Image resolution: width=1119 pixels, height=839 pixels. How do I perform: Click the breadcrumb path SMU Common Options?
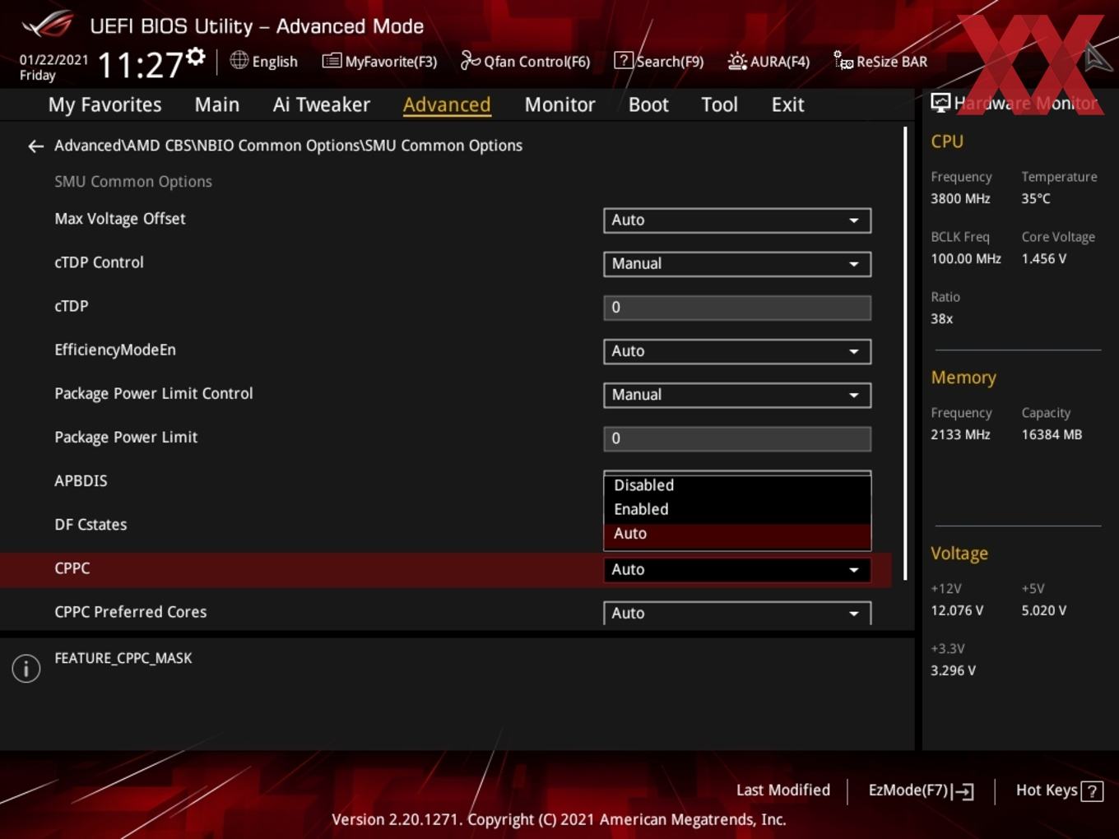(443, 146)
